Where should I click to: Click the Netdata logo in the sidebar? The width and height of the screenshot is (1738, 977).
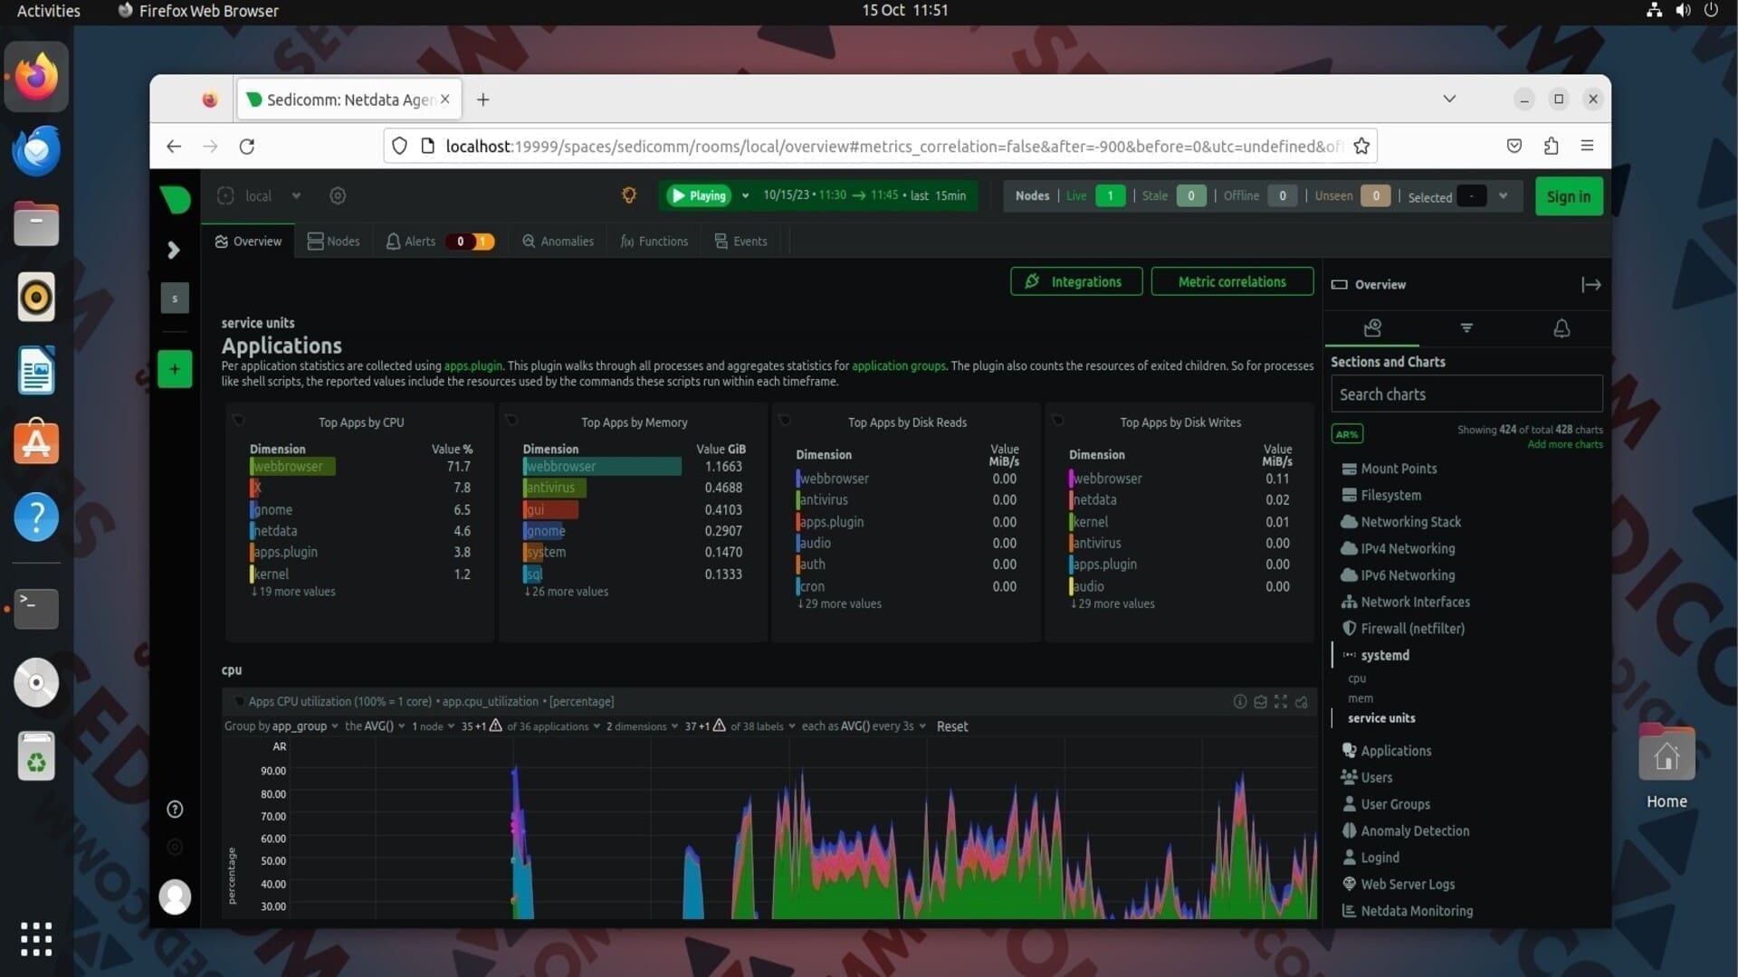(175, 198)
